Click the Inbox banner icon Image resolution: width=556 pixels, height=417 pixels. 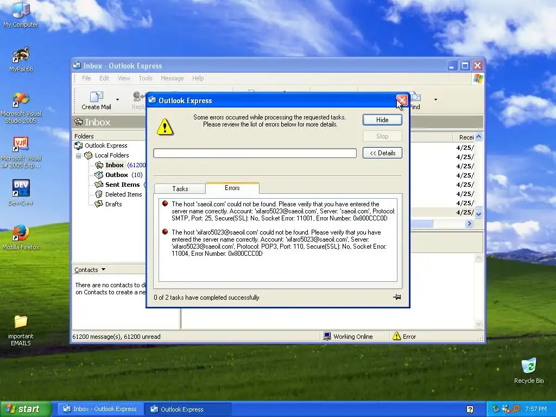pyautogui.click(x=78, y=122)
